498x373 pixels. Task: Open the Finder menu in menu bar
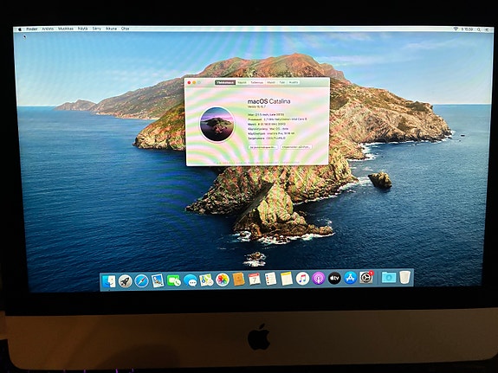point(32,29)
